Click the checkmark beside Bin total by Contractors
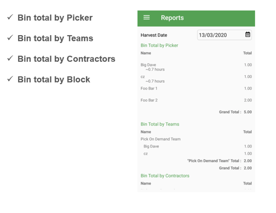Screen dimensions: 276x213 click(10, 58)
